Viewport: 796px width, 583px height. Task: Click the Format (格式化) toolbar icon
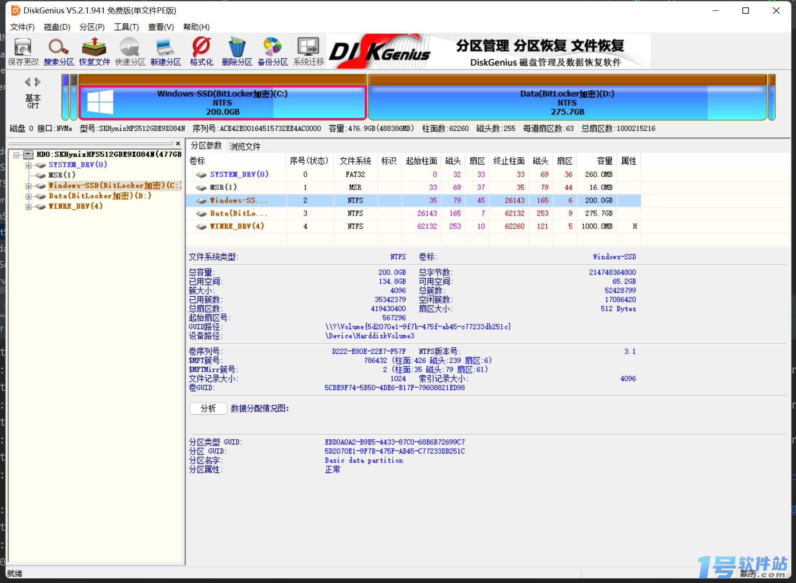tap(201, 52)
